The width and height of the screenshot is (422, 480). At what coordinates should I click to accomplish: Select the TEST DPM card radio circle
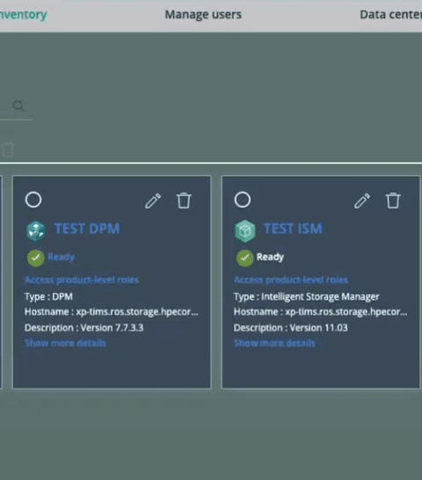[33, 200]
